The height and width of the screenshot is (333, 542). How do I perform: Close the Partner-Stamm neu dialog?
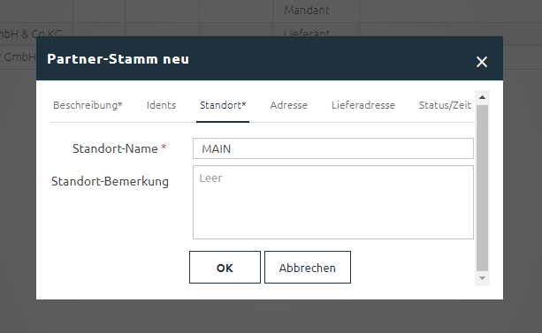[482, 62]
